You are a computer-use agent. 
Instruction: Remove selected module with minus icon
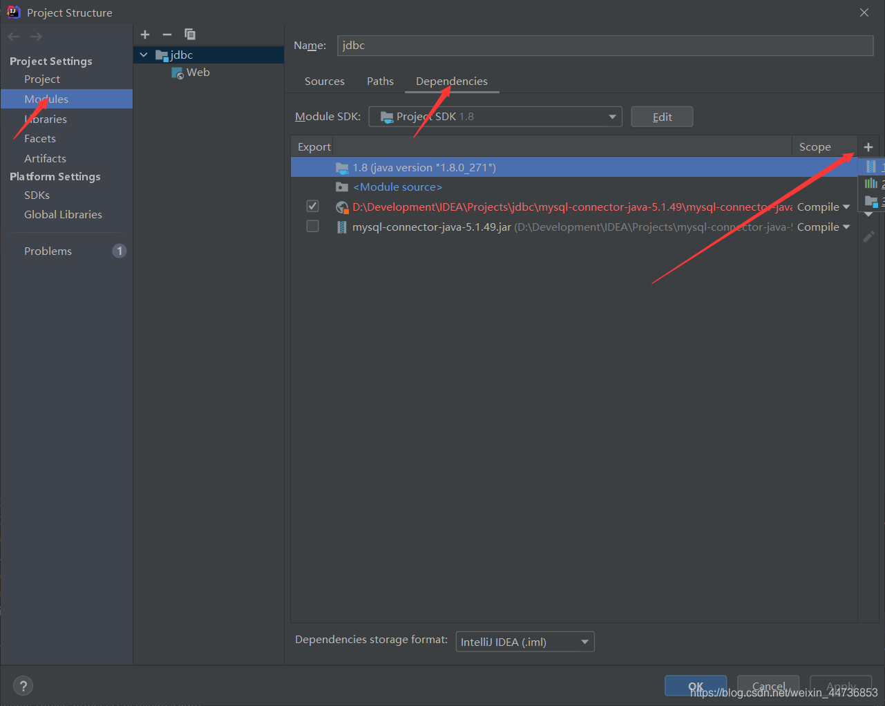167,35
